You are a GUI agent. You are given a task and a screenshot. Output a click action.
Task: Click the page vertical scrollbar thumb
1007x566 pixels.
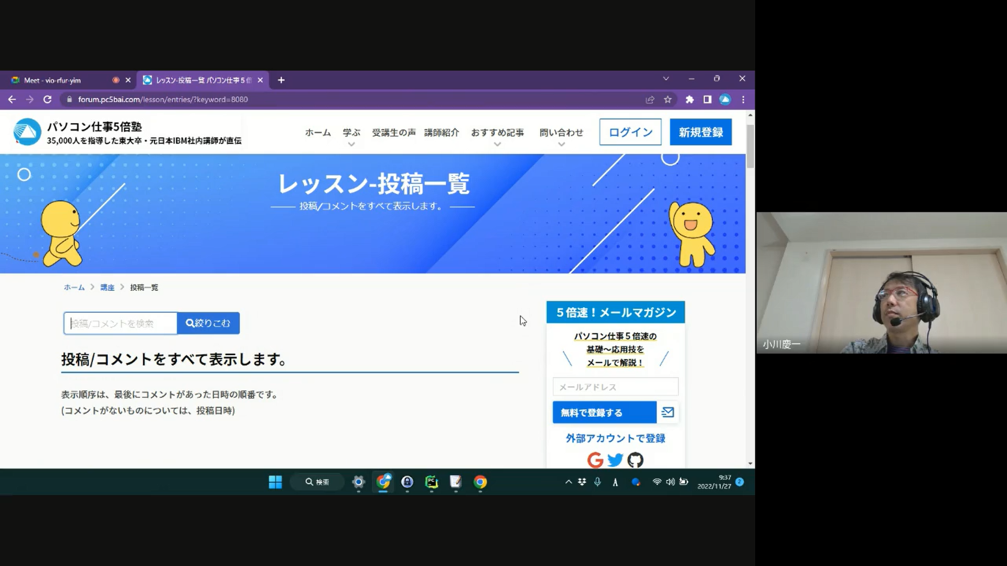click(750, 146)
